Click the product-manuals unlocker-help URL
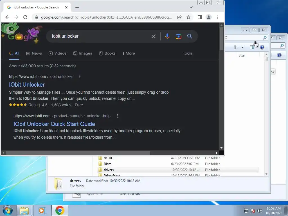This screenshot has height=216, width=288. (x=62, y=116)
